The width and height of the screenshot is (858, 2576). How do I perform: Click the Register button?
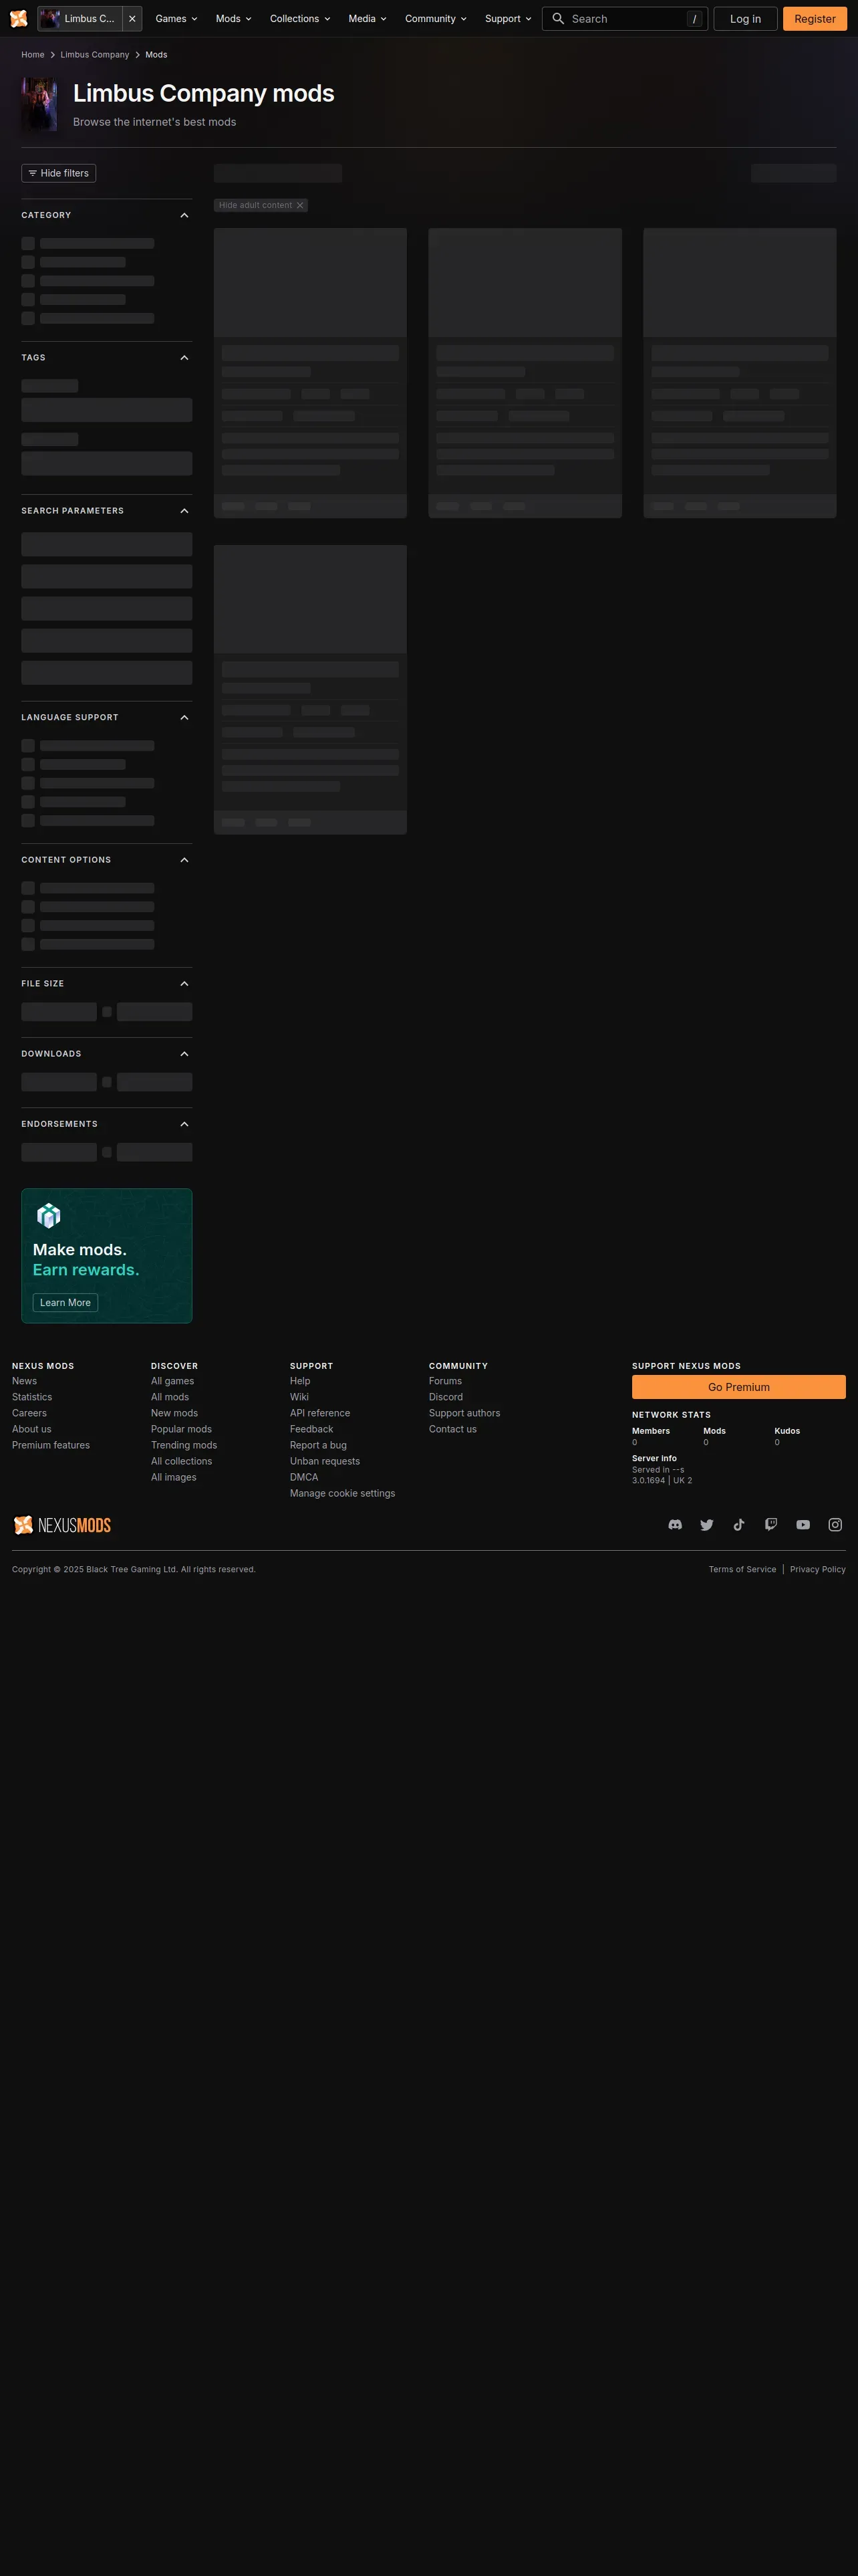815,19
